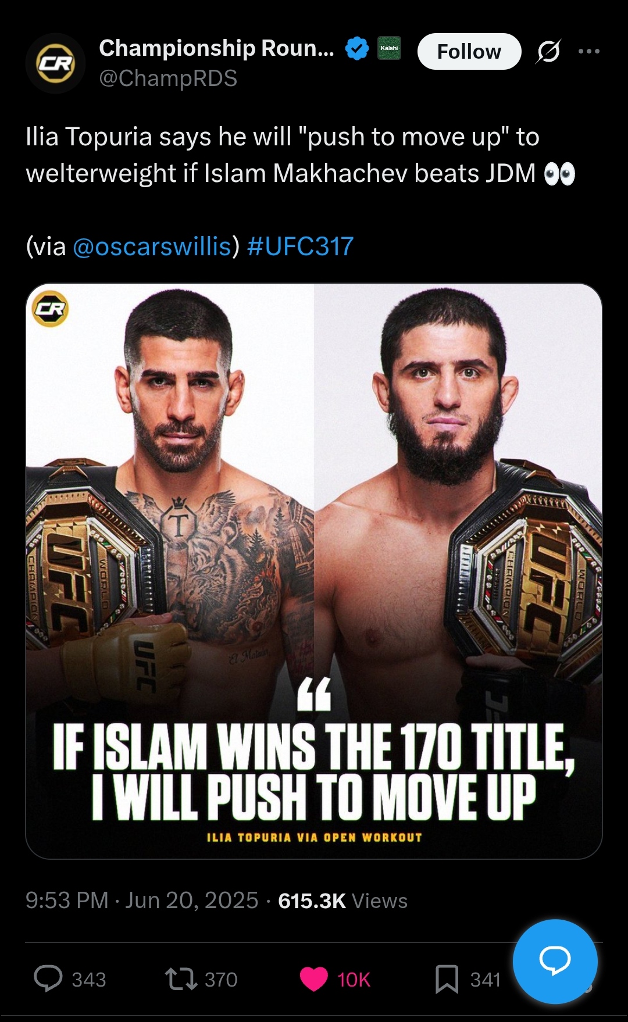Click the CR logo on the image
This screenshot has height=1022, width=628.
click(50, 309)
